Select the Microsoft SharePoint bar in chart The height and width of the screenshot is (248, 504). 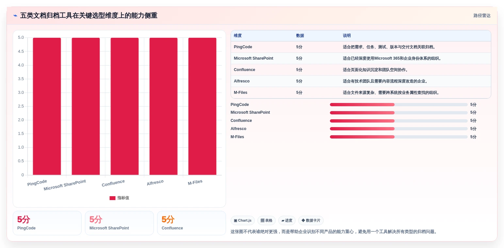pos(86,106)
